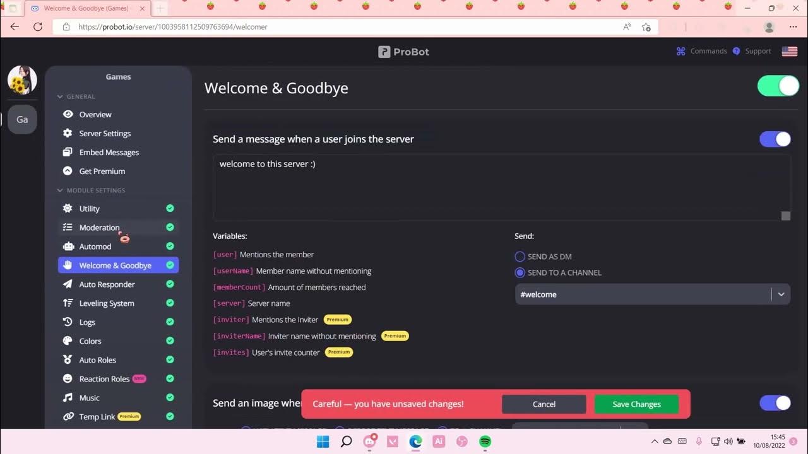Image resolution: width=808 pixels, height=454 pixels.
Task: Open the browser three-dot menu
Action: (x=793, y=27)
